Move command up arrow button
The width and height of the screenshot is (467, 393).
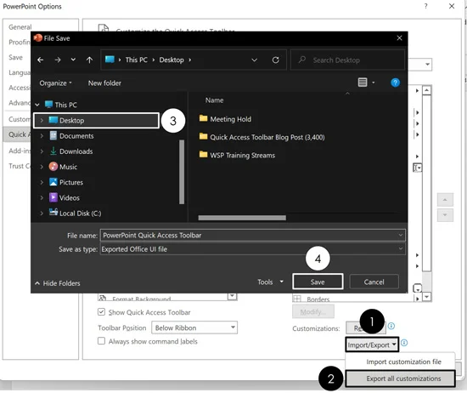[445, 200]
